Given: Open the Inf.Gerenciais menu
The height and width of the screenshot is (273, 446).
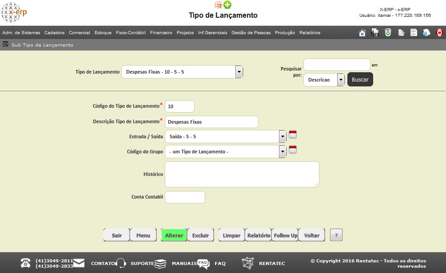Looking at the screenshot, I should click(212, 33).
